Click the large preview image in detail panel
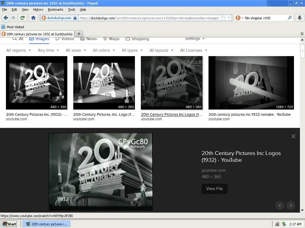Image resolution: width=305 pixels, height=228 pixels. coord(101,172)
